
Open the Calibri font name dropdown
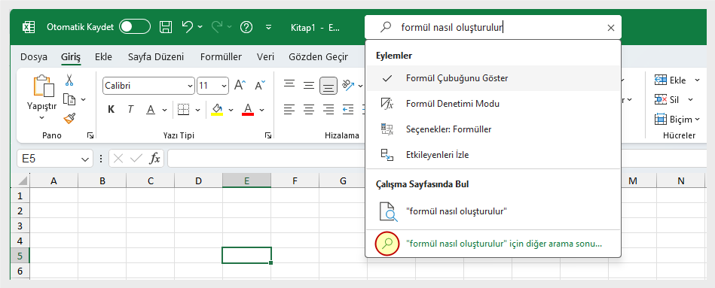148,86
